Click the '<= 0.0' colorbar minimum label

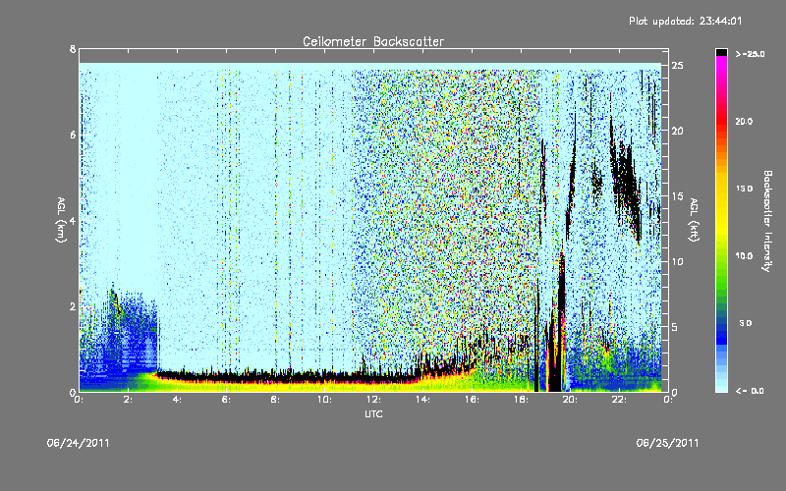point(750,390)
